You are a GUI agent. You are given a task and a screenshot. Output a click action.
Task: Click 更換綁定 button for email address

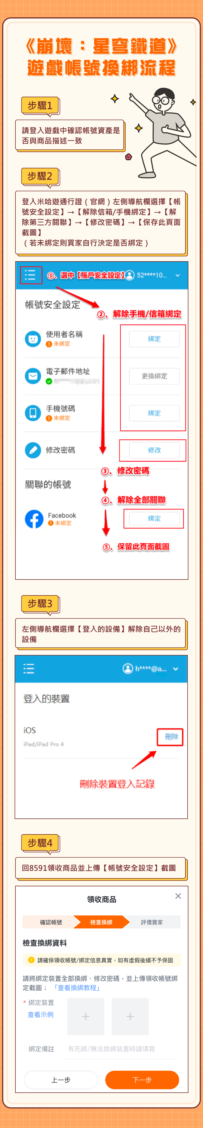point(154,376)
